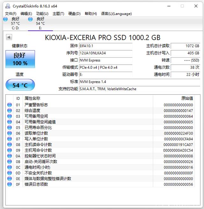This screenshot has height=209, width=204.
Task: Select the E: disk at 54 °C
Action: 40,23
